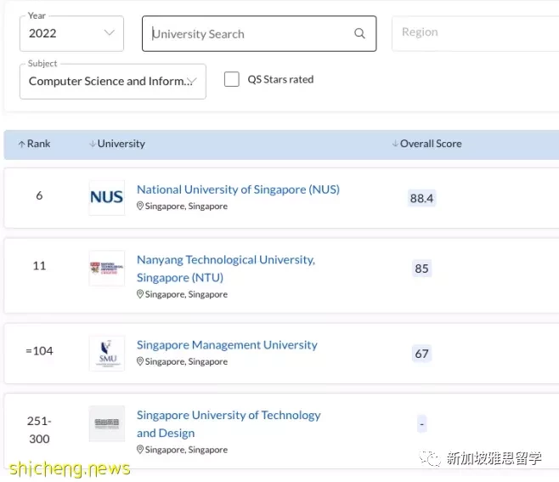Click location pin icon under NTU

[140, 294]
